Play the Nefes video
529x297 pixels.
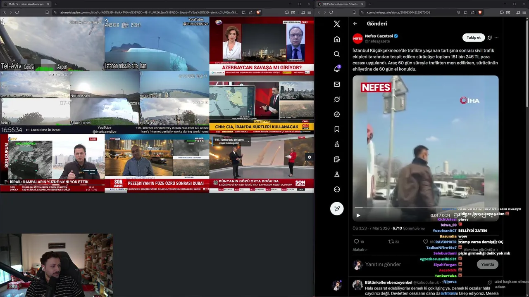[358, 215]
